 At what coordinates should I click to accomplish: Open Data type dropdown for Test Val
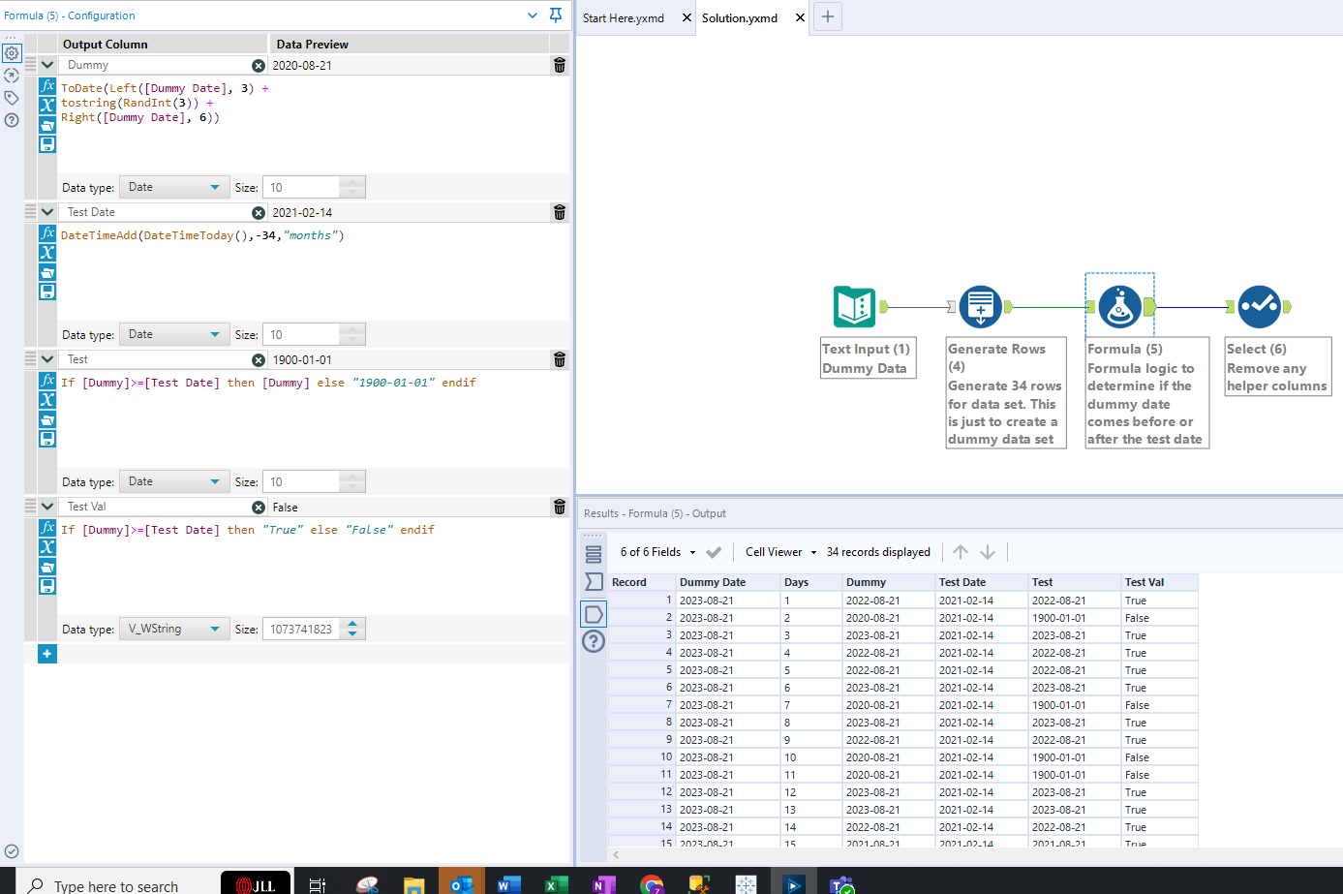point(174,629)
